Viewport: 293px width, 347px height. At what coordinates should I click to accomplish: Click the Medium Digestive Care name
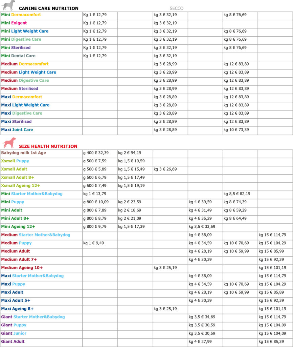[25, 80]
